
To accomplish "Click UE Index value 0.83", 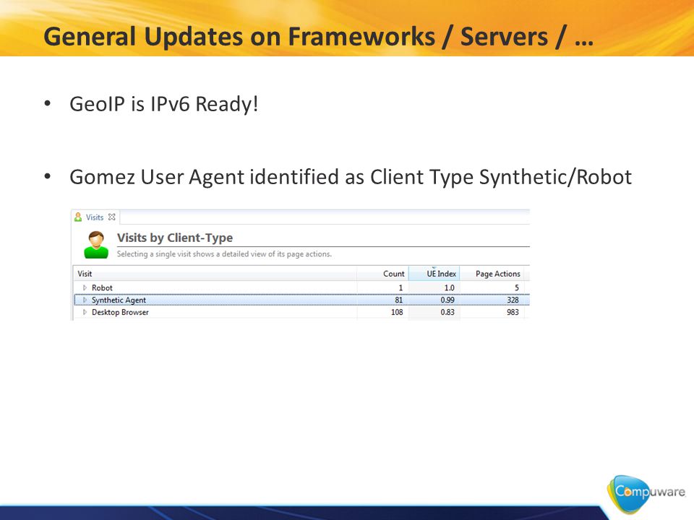I will [x=447, y=312].
